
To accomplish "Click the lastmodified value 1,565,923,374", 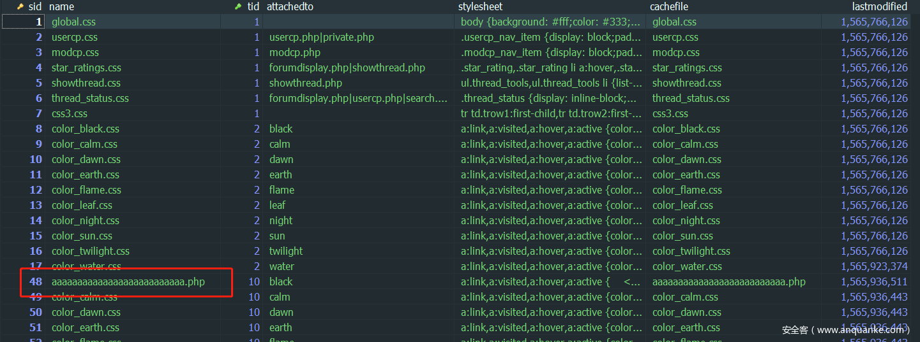I will pyautogui.click(x=874, y=266).
